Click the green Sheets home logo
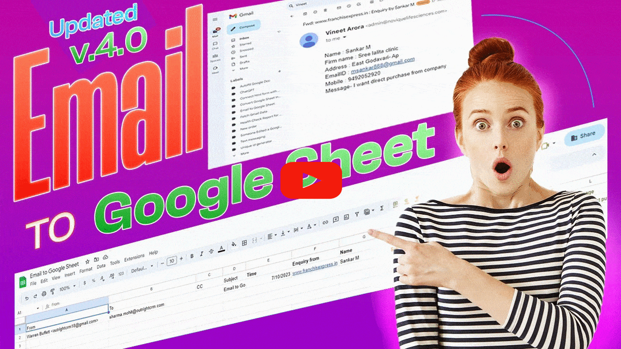The image size is (621, 349). click(x=23, y=283)
